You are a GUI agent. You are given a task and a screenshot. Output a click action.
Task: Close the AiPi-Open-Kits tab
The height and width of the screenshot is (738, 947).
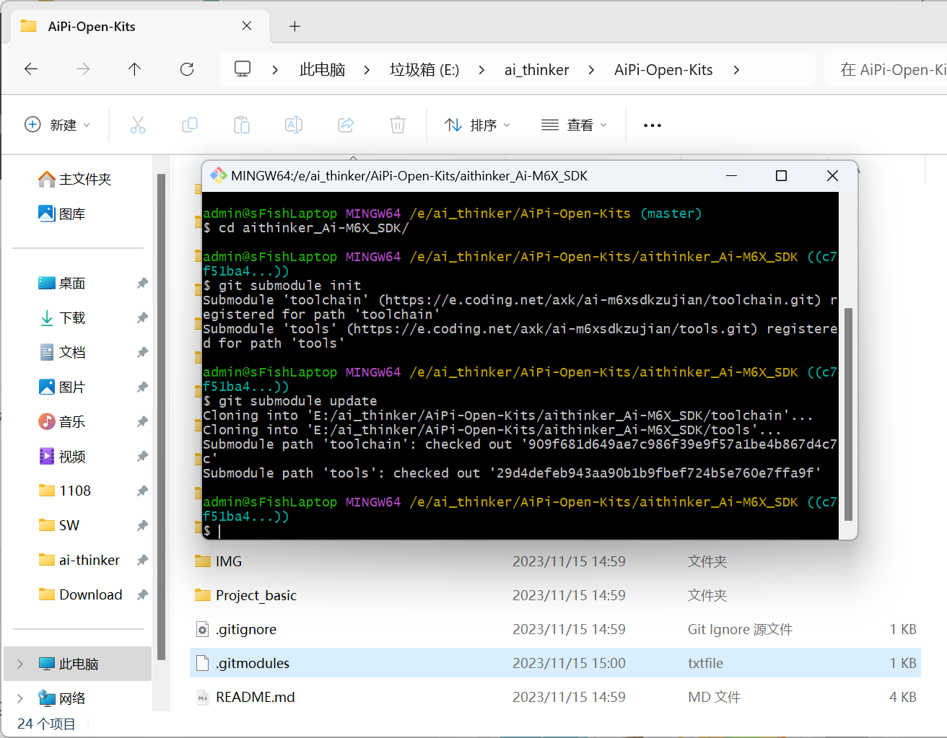pos(247,26)
